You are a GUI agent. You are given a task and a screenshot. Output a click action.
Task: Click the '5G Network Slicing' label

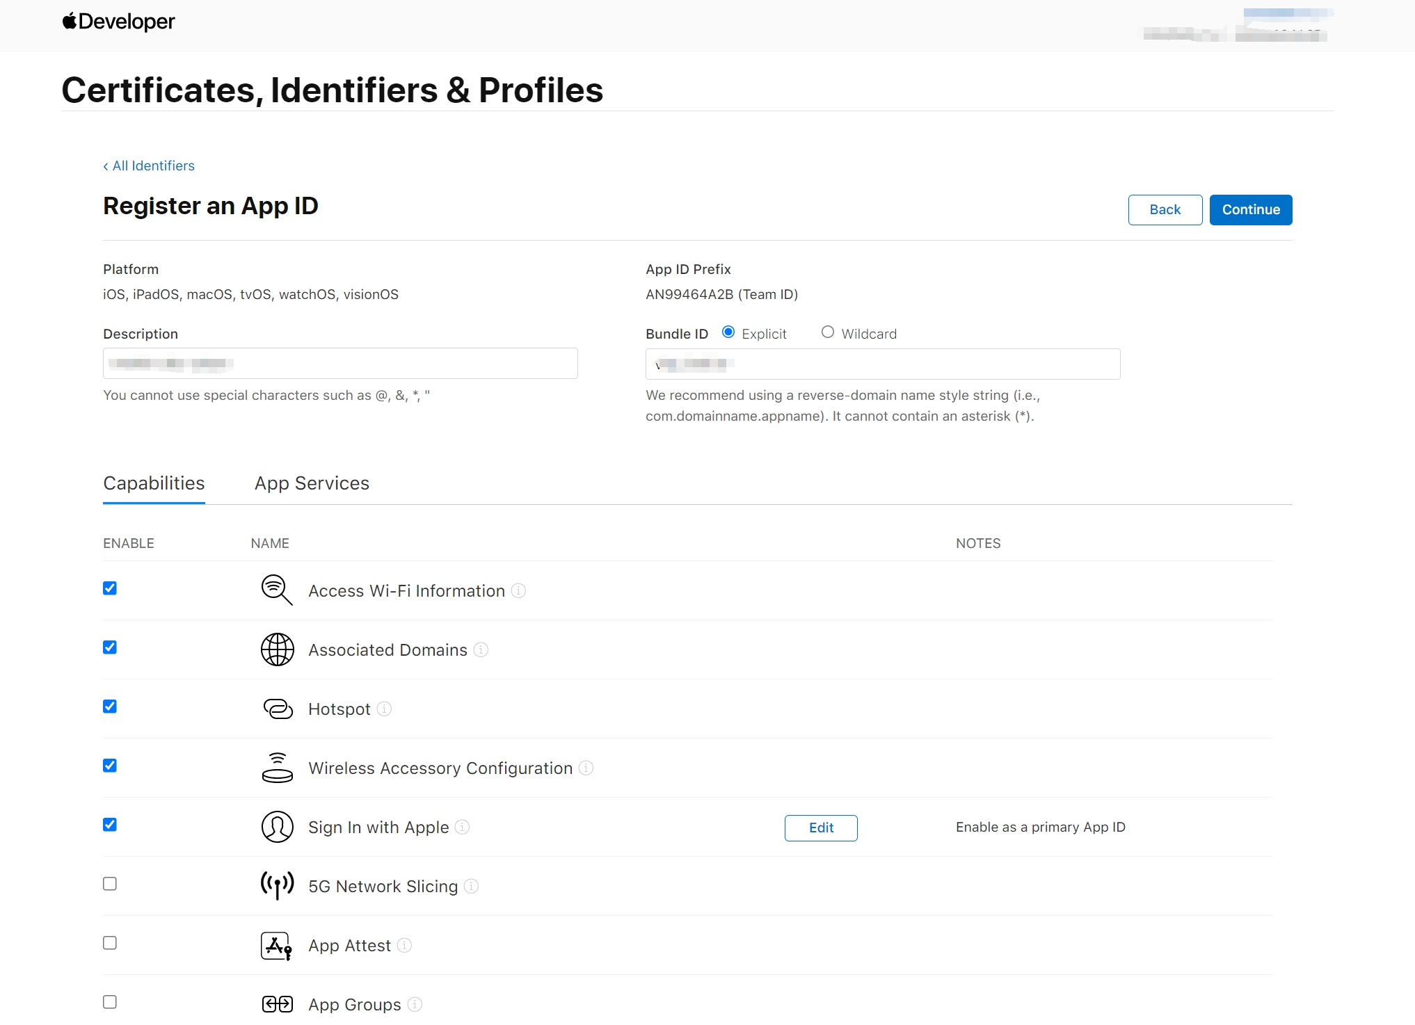click(x=383, y=887)
